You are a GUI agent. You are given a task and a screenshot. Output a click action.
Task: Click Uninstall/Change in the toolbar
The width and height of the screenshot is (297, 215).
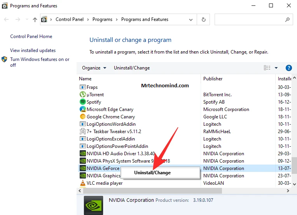pos(132,68)
